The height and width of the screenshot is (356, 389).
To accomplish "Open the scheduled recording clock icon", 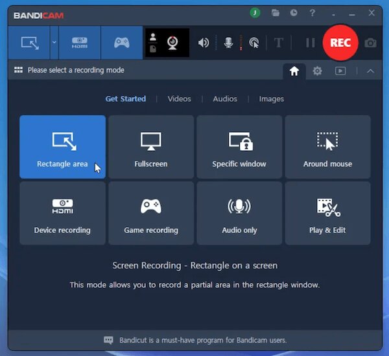I will (x=294, y=13).
